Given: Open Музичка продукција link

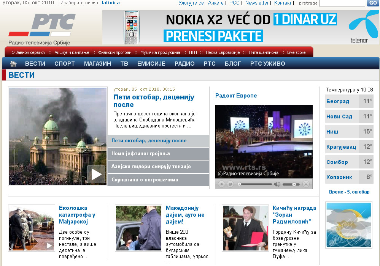Looking at the screenshot, I should [x=160, y=52].
